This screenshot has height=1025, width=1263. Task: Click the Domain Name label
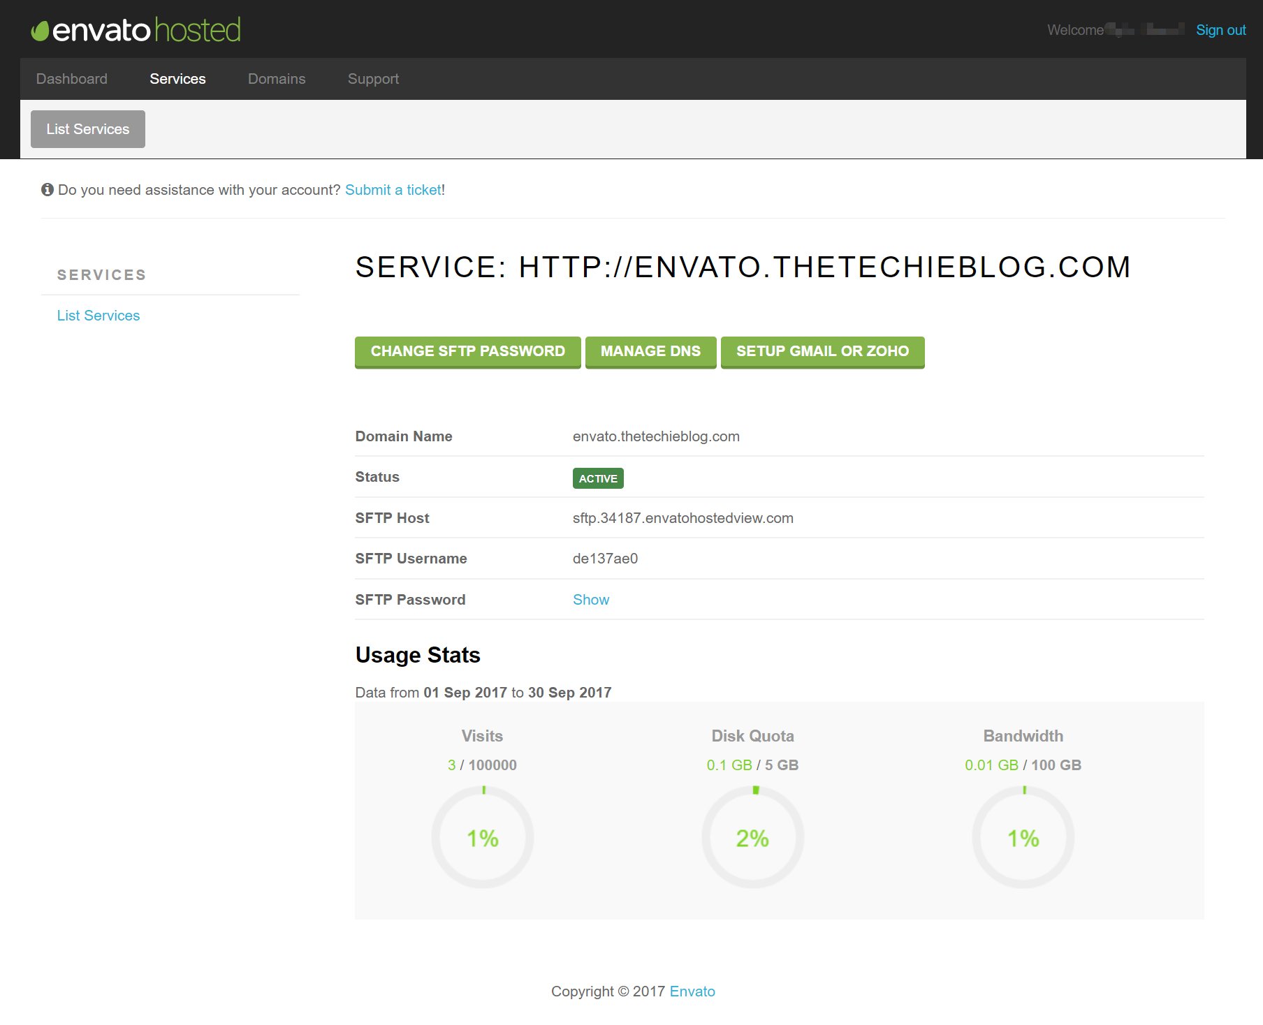404,436
